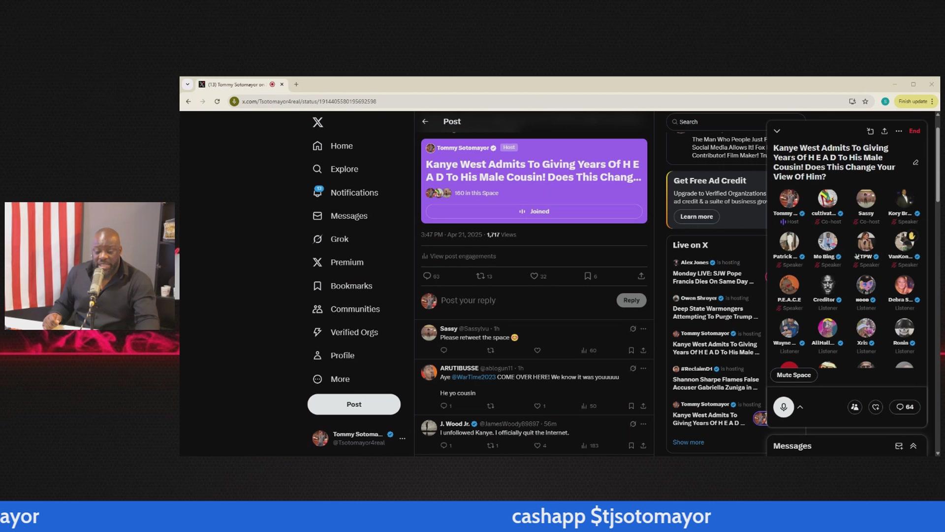Click Grok explain icon on Sassy's reply
945x532 pixels.
click(x=633, y=329)
